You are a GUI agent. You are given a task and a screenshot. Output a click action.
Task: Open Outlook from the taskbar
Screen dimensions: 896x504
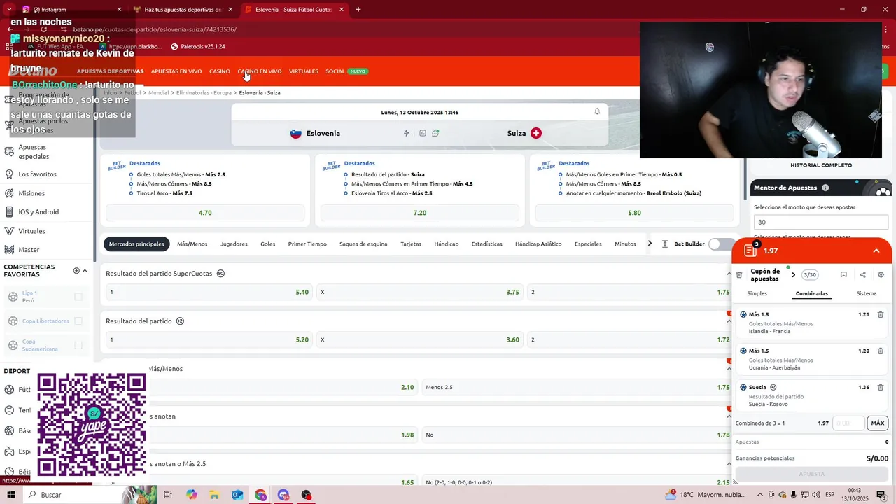click(237, 495)
